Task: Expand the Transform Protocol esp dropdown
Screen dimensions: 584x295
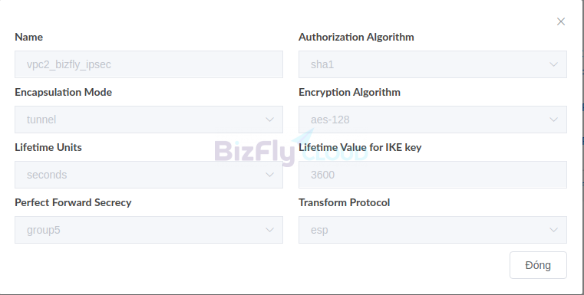Action: coord(433,230)
